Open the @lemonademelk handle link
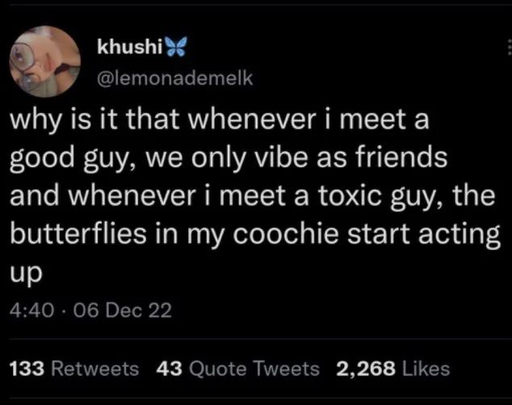Screen dimensions: 512x405 point(175,78)
